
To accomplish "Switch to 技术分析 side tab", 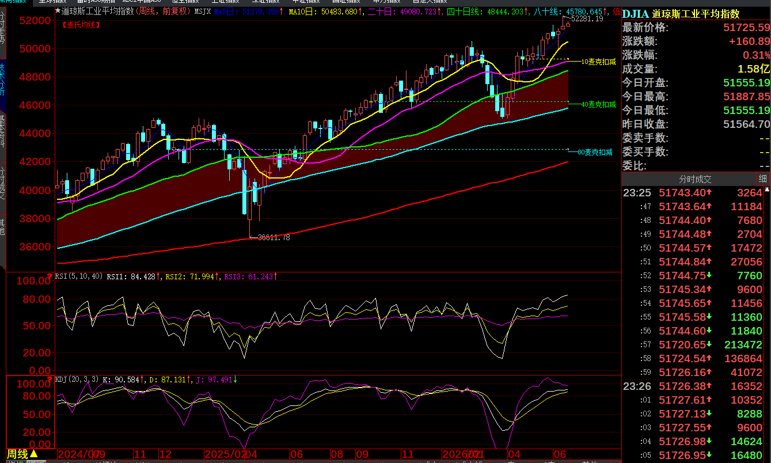I will (2, 84).
